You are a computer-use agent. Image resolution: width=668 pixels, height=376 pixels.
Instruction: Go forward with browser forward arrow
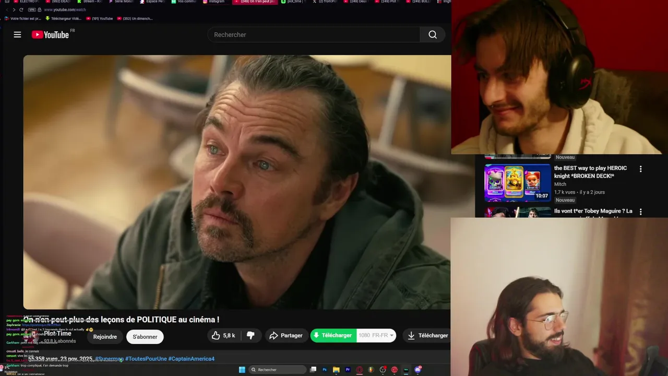click(x=14, y=10)
